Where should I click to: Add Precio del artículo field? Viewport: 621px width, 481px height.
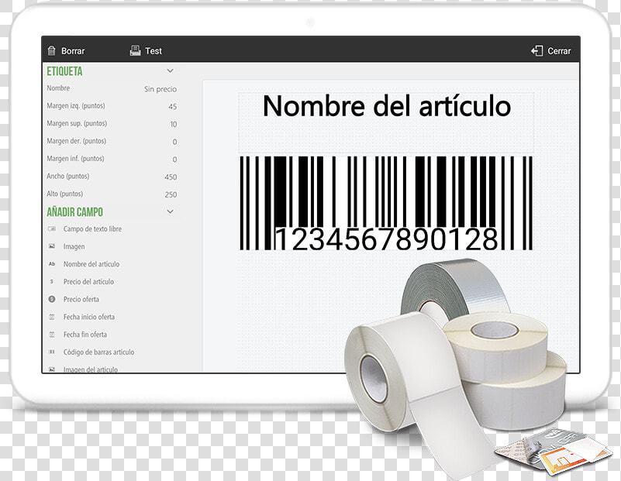coord(88,282)
